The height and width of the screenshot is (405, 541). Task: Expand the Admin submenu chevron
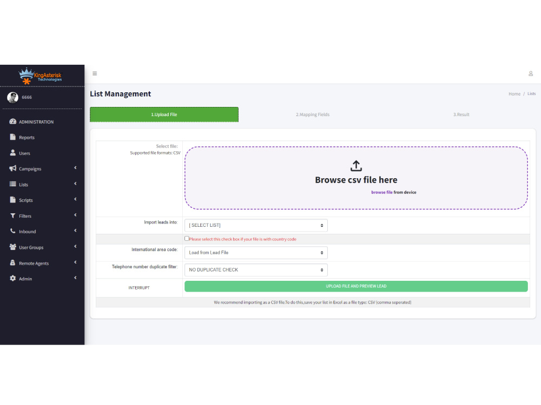pyautogui.click(x=75, y=278)
